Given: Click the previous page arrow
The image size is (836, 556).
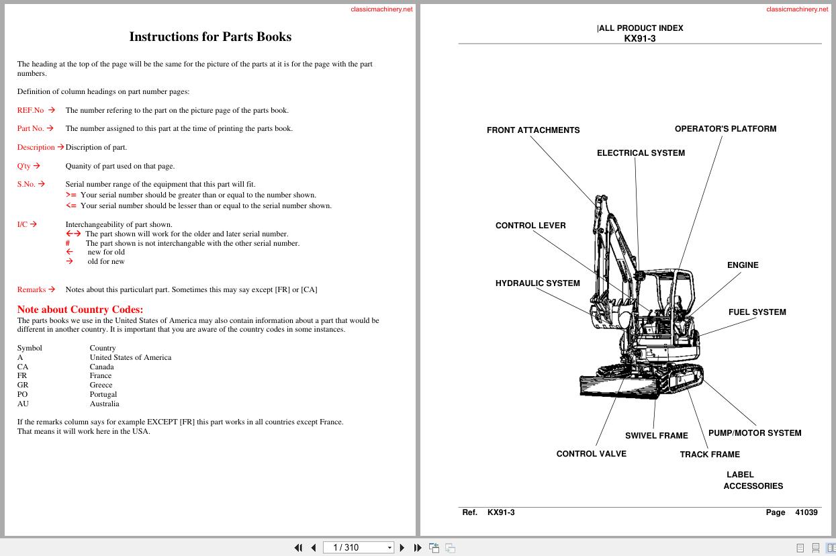Looking at the screenshot, I should point(314,548).
